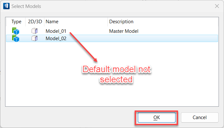The width and height of the screenshot is (224, 128).
Task: Close the Select Models dialog window
Action: (x=217, y=6)
